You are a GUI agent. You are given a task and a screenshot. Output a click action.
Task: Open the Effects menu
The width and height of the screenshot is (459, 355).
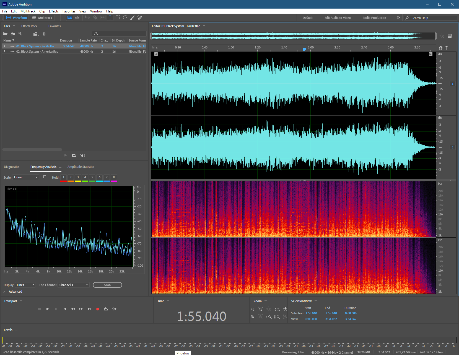click(54, 11)
